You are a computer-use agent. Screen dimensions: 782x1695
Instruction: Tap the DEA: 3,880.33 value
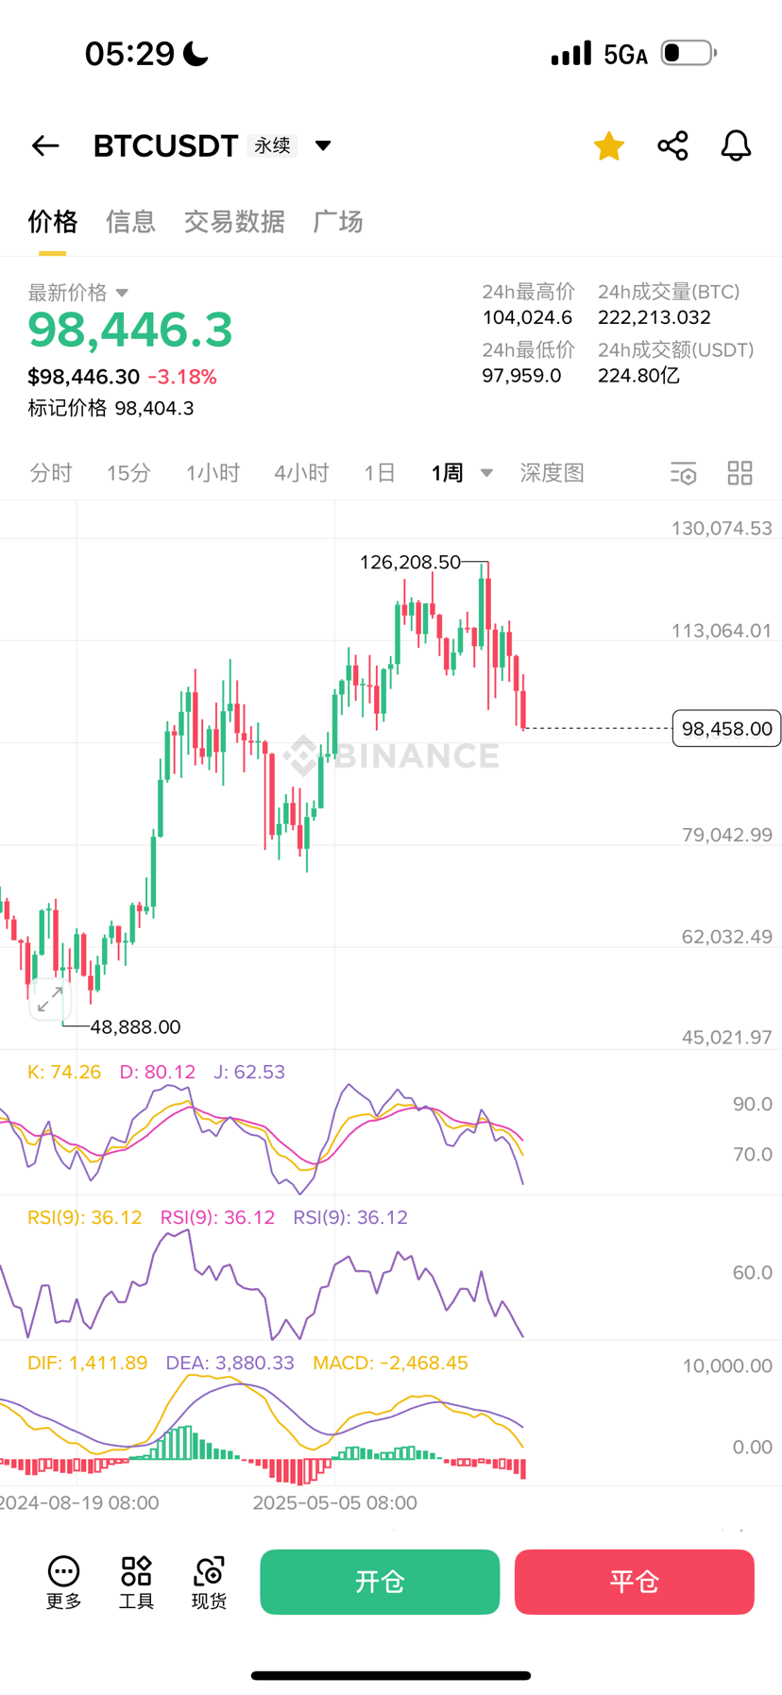click(x=229, y=1363)
